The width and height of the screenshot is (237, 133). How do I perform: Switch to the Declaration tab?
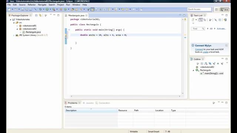103,103
